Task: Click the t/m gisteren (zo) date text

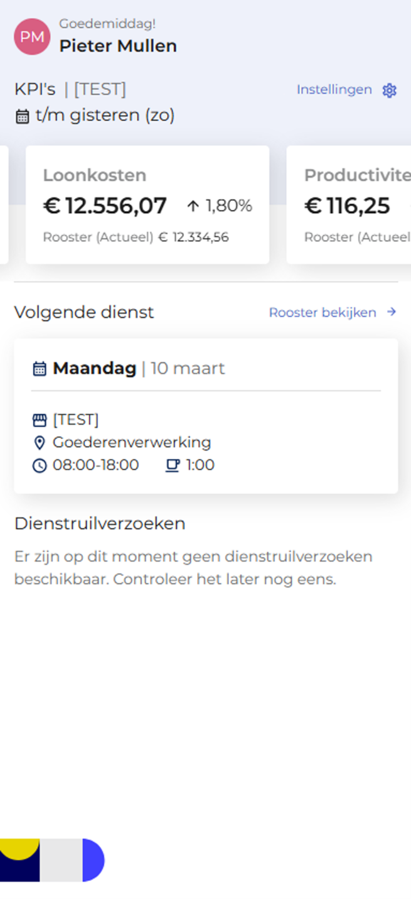Action: tap(105, 116)
